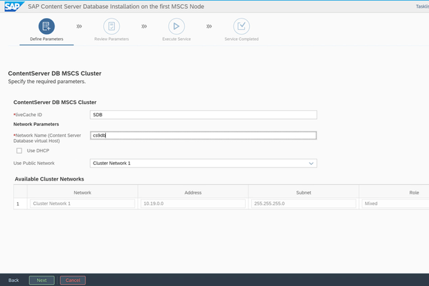
Task: Click the Use DHCP label text
Action: tap(38, 151)
